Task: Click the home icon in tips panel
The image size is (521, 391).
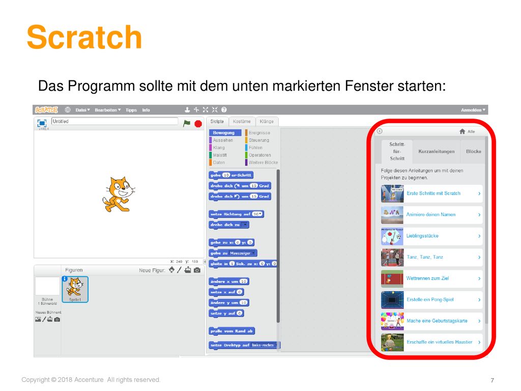Action: click(462, 131)
